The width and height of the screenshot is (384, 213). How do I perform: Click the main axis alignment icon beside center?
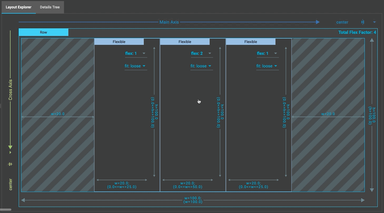(363, 22)
